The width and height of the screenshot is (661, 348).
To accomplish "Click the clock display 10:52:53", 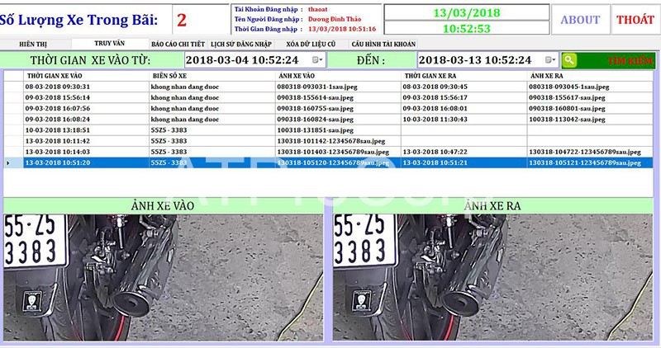I will pyautogui.click(x=467, y=29).
